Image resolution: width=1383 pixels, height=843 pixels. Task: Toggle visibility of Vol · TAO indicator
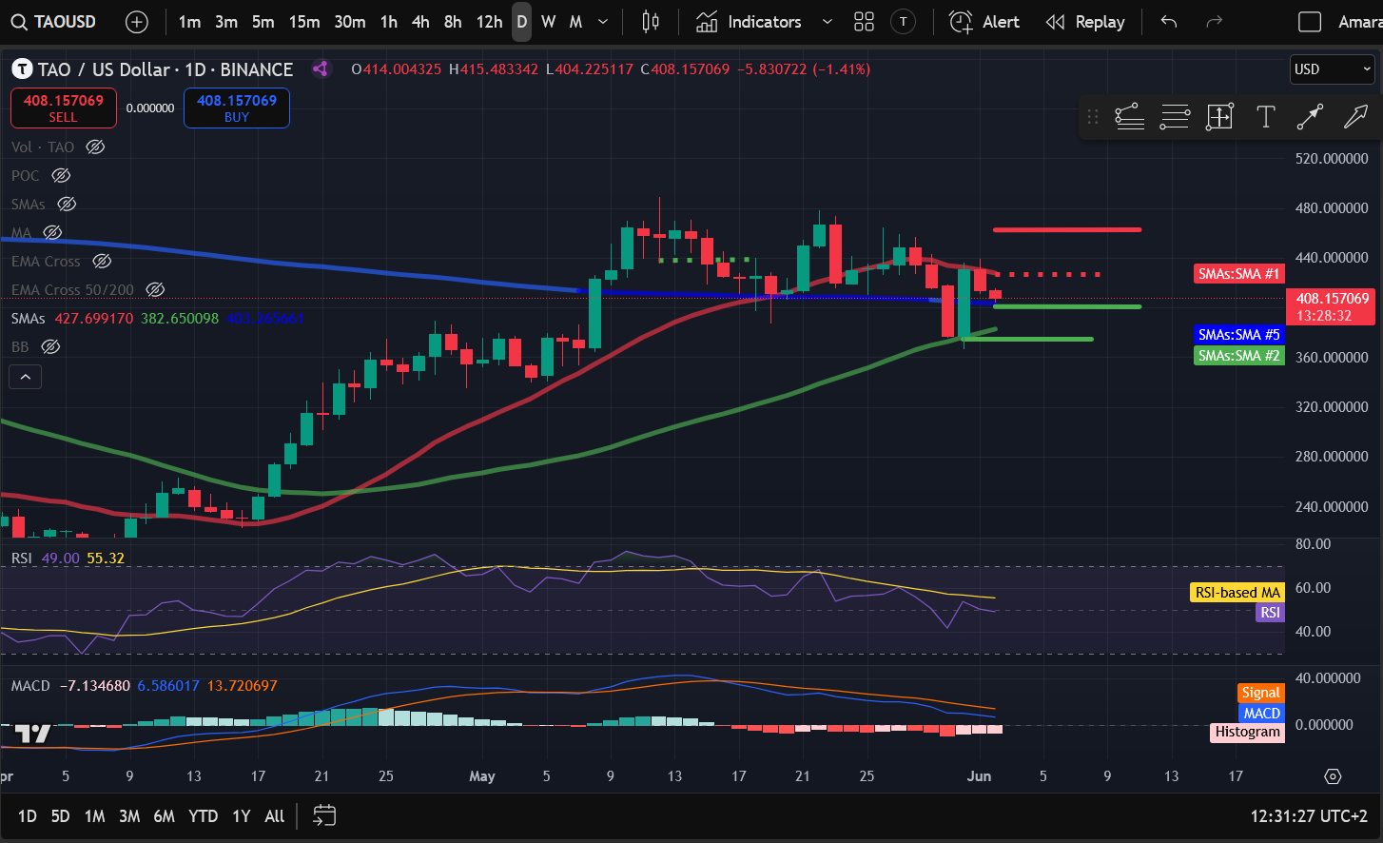tap(95, 147)
